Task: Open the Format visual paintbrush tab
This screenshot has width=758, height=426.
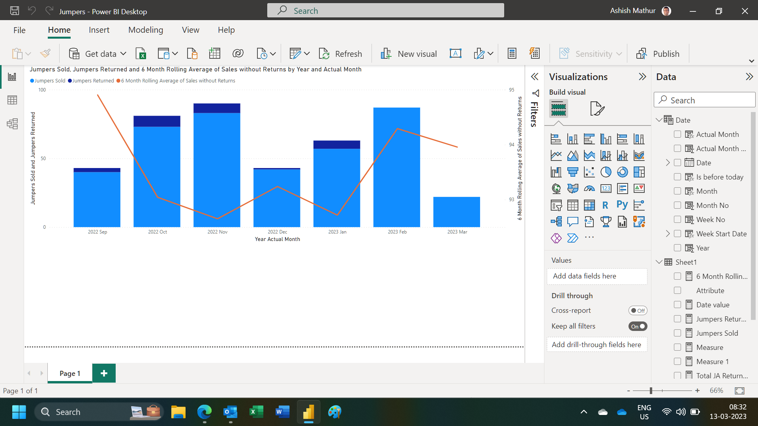Action: point(597,108)
